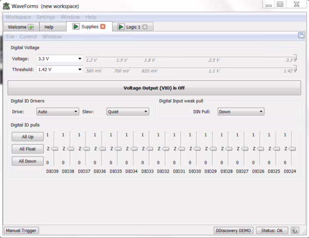Close the Logic 1 tab
This screenshot has height=238, width=309.
point(145,27)
